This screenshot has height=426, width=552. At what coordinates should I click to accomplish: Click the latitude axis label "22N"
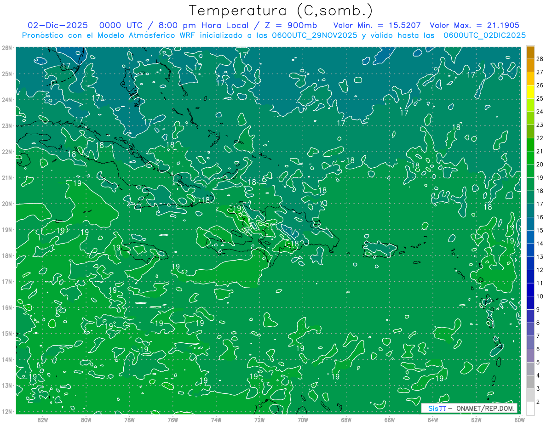(7, 152)
